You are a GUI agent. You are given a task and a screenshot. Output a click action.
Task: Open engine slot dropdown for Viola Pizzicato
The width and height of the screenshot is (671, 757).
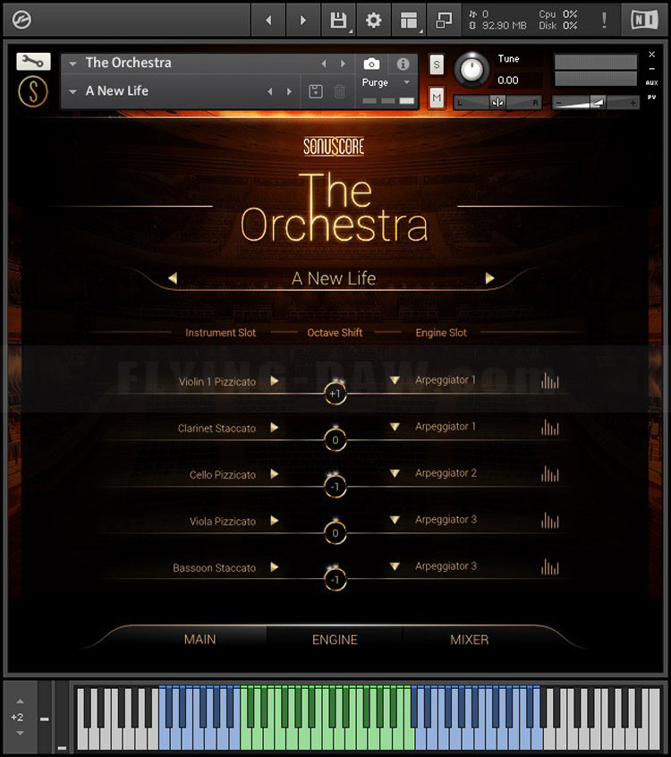coord(395,520)
